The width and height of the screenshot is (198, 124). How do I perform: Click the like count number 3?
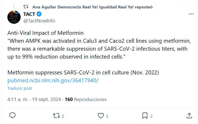(x=107, y=116)
